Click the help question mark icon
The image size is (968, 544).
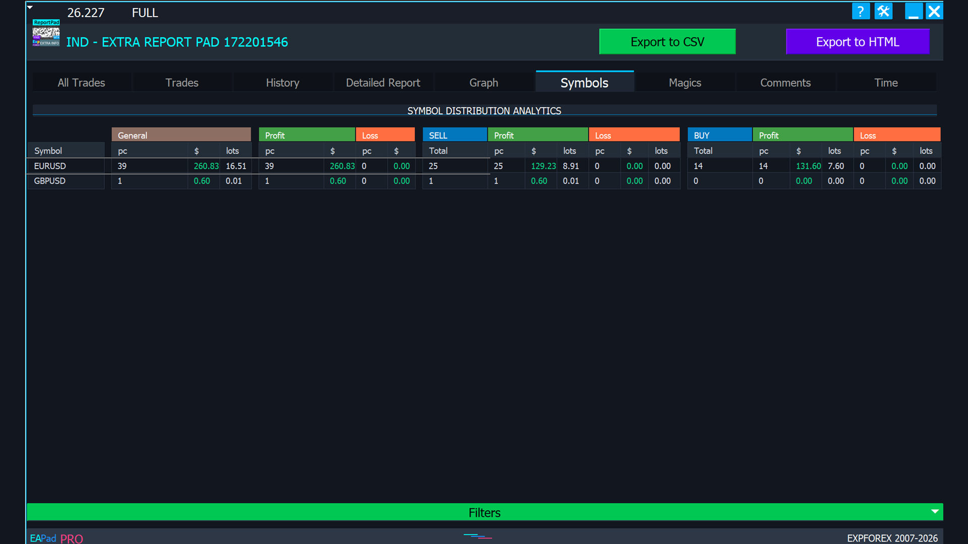861,11
